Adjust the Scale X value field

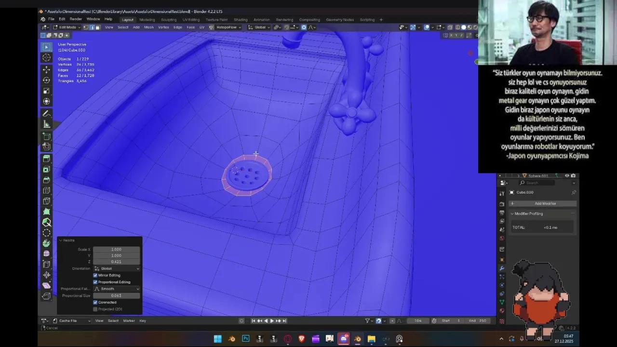pos(117,249)
